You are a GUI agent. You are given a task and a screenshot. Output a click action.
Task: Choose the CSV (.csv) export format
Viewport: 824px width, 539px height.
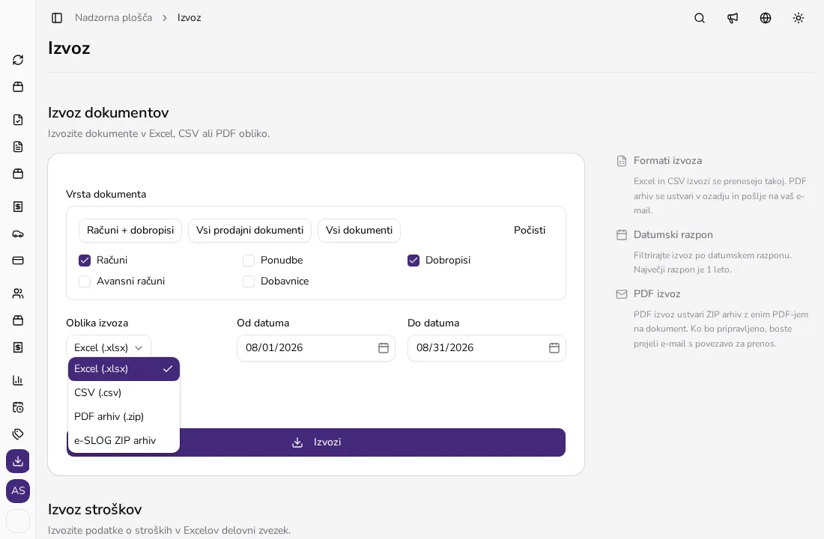pos(124,392)
